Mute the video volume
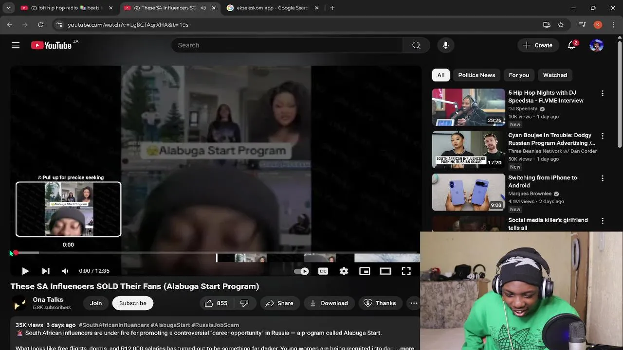This screenshot has height=350, width=623. click(x=65, y=271)
